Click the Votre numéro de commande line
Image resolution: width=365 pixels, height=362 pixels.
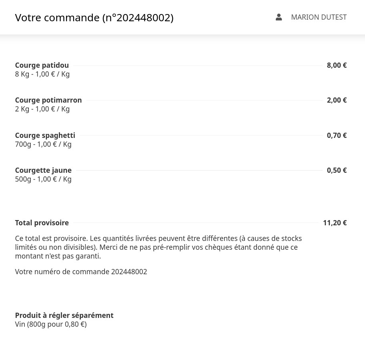pyautogui.click(x=81, y=271)
